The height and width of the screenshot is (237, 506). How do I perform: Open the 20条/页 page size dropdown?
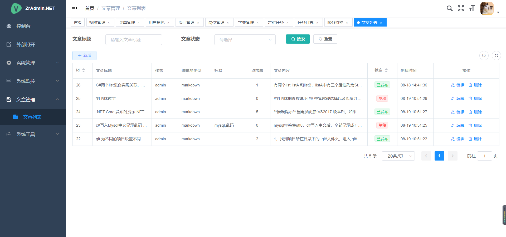pyautogui.click(x=398, y=156)
